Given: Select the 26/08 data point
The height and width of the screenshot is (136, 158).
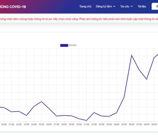Looking at the screenshot, I should [49, 109].
